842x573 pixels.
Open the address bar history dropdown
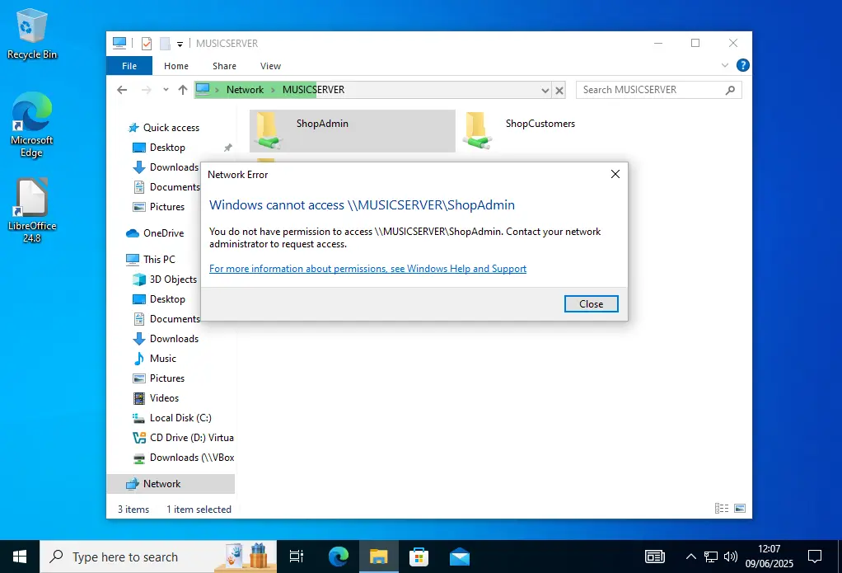(x=546, y=89)
